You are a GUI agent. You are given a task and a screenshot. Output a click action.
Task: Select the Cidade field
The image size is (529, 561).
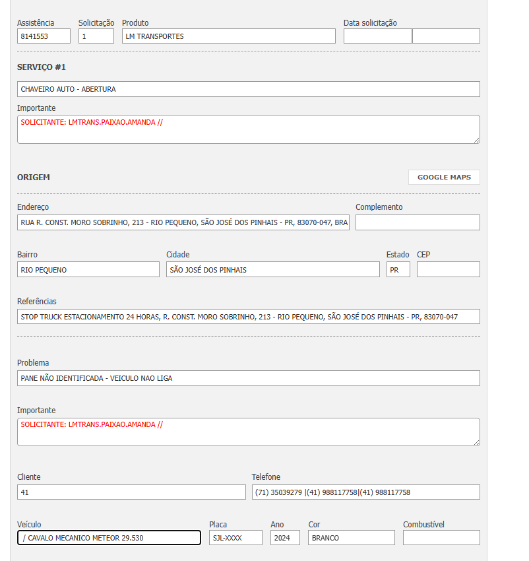coord(273,269)
